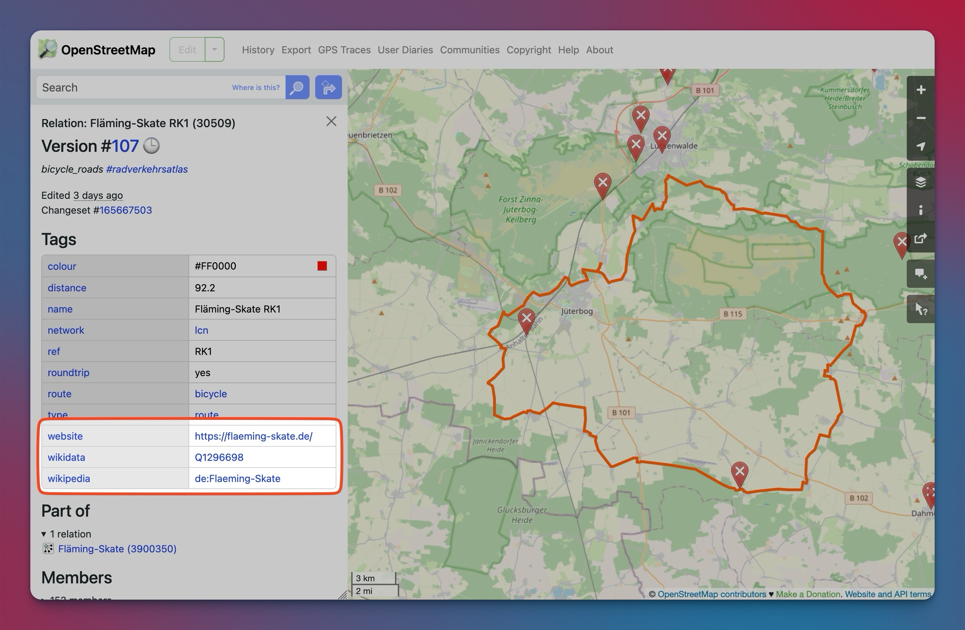Click the note marker near Forst Zinna
This screenshot has height=630, width=965.
(x=603, y=185)
